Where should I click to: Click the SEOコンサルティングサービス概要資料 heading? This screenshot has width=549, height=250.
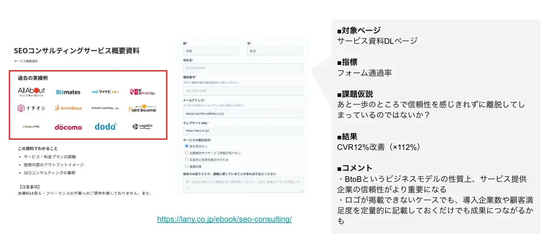(x=77, y=51)
